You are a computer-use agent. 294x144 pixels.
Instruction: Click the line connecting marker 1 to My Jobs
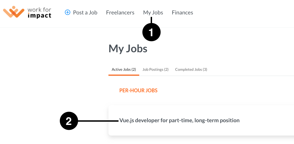[x=151, y=20]
